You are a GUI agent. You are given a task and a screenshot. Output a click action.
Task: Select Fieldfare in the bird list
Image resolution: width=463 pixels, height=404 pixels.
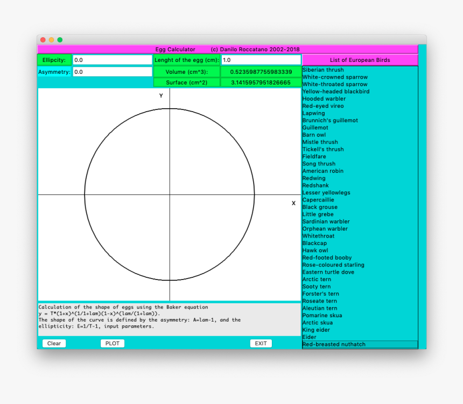click(x=360, y=157)
